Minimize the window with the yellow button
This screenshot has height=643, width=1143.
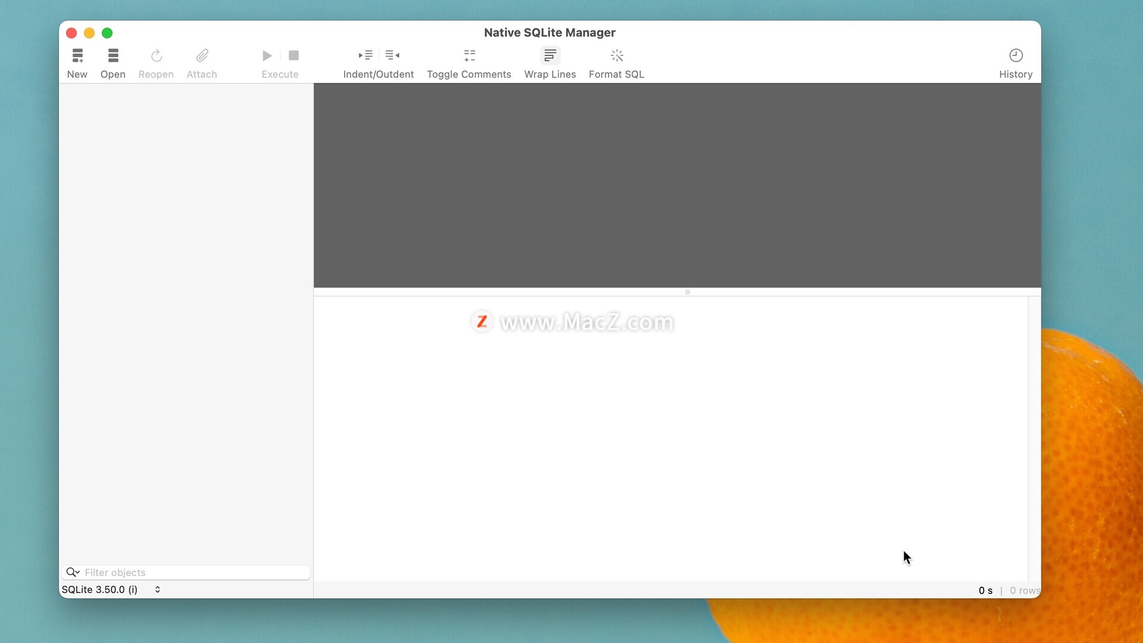pyautogui.click(x=89, y=33)
